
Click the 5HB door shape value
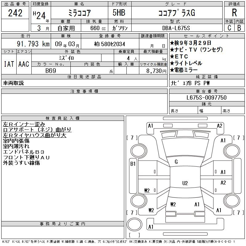click(x=119, y=13)
